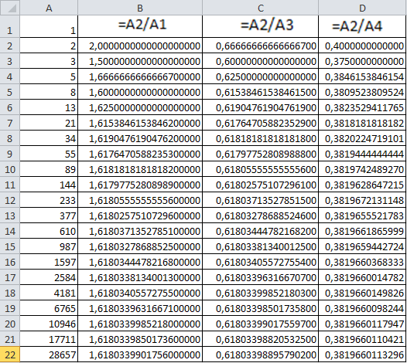Click cell with value 0,3819660113296

tap(362, 355)
